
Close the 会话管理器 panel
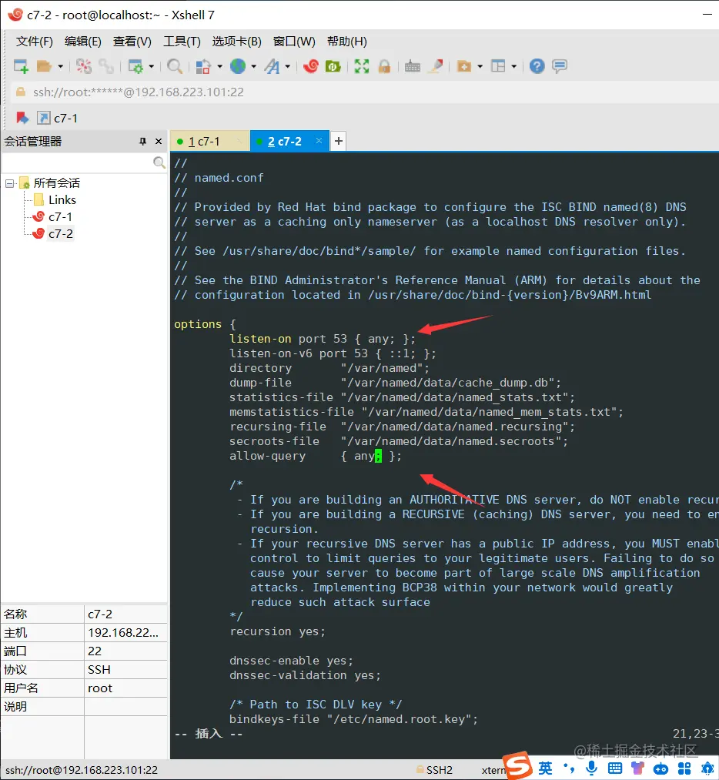tap(159, 141)
